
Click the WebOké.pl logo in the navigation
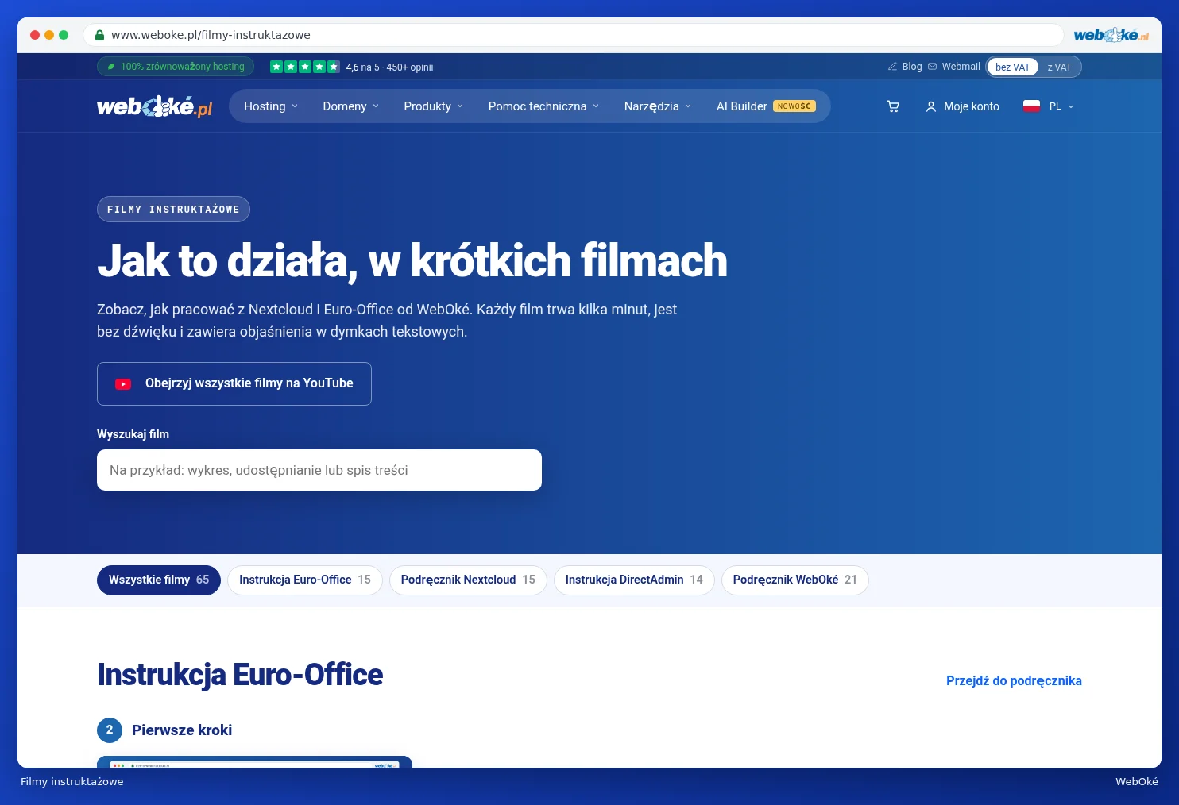point(155,106)
